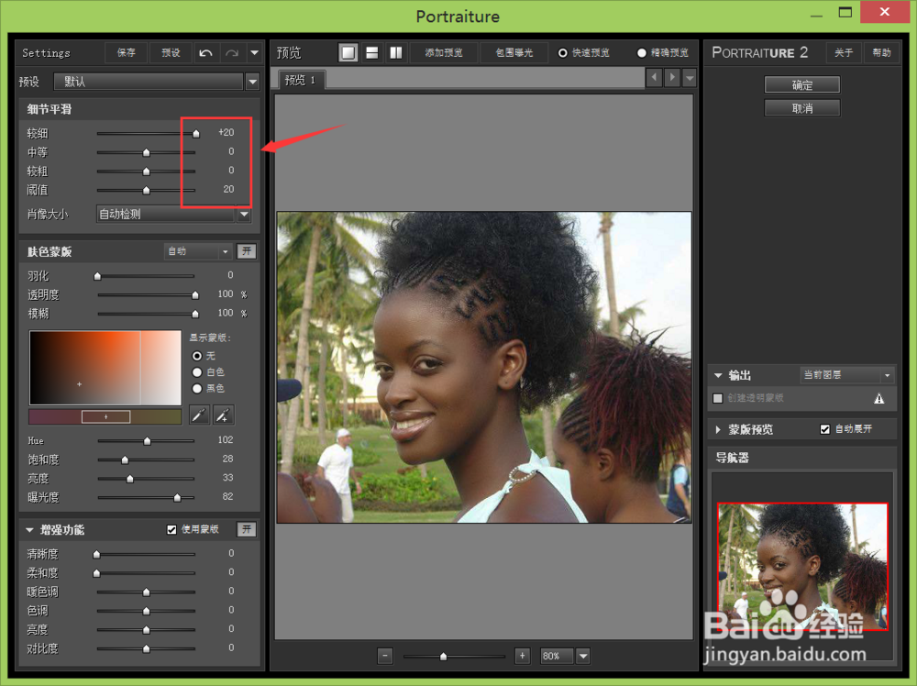Click zoom out minus button
The height and width of the screenshot is (686, 917).
(385, 656)
